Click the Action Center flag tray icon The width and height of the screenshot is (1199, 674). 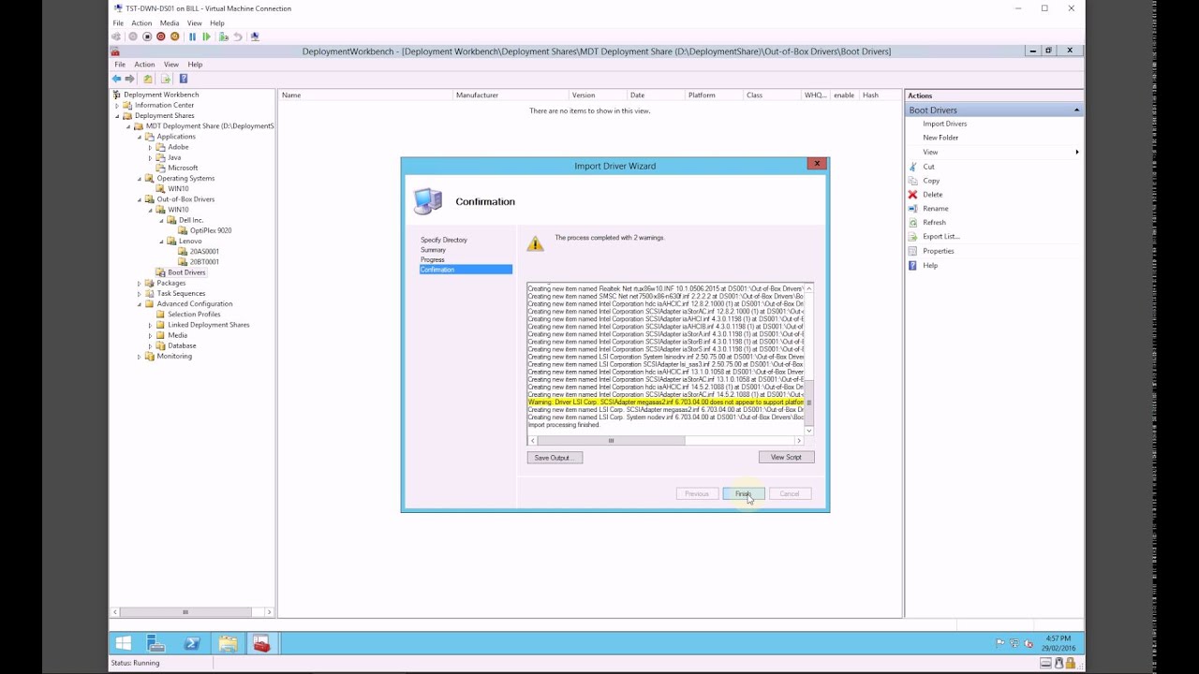[x=999, y=644]
